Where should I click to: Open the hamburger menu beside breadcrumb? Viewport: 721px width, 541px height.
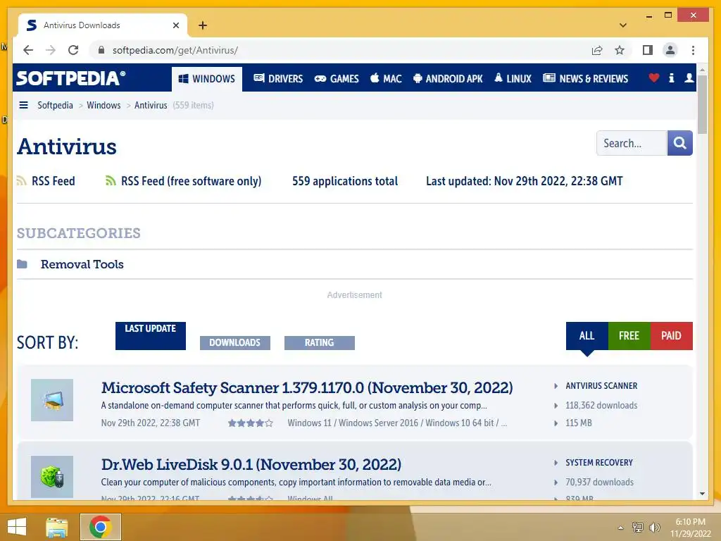coord(23,105)
